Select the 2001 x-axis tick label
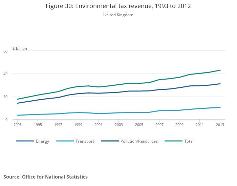 point(98,125)
